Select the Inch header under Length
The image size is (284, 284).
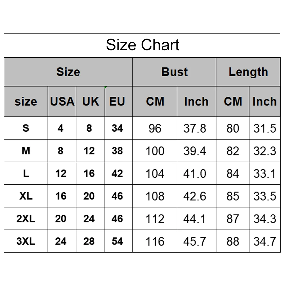pyautogui.click(x=264, y=102)
